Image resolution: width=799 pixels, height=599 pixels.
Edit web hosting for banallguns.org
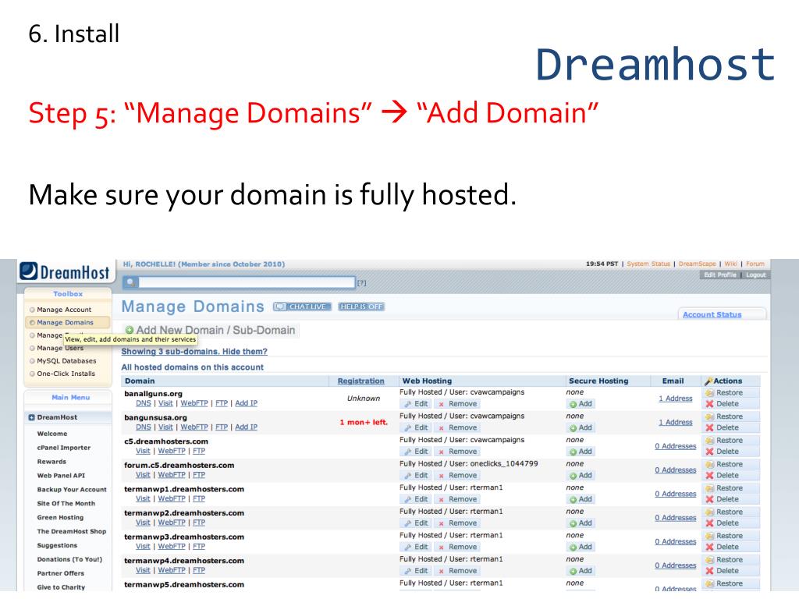click(416, 404)
